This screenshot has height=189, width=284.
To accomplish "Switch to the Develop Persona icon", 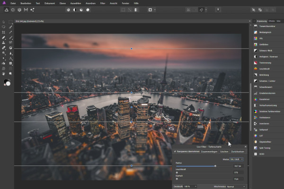I will (19, 10).
